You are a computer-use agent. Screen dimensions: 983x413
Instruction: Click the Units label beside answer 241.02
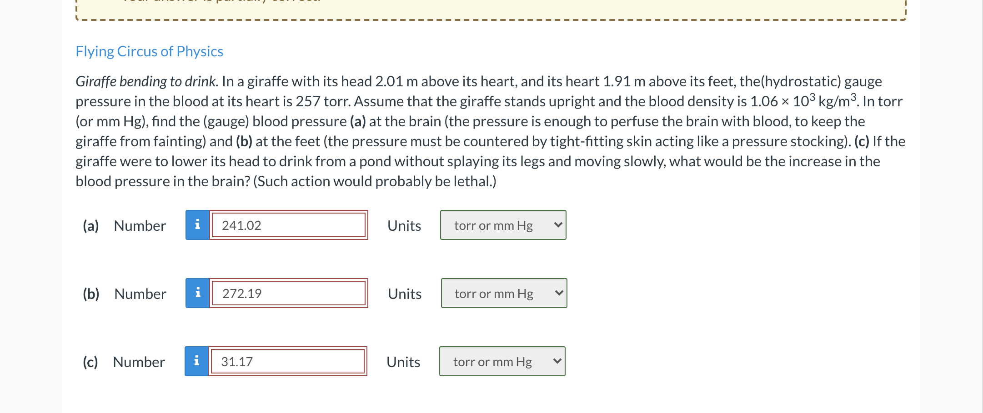[404, 226]
